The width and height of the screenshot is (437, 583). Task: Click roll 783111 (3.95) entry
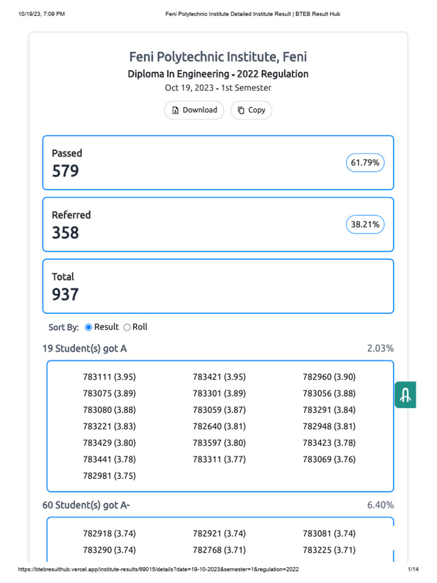(109, 377)
